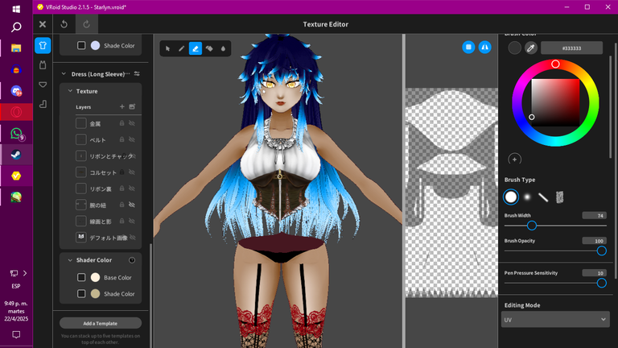This screenshot has width=618, height=348.
Task: Click the Add a Template button
Action: coord(101,323)
